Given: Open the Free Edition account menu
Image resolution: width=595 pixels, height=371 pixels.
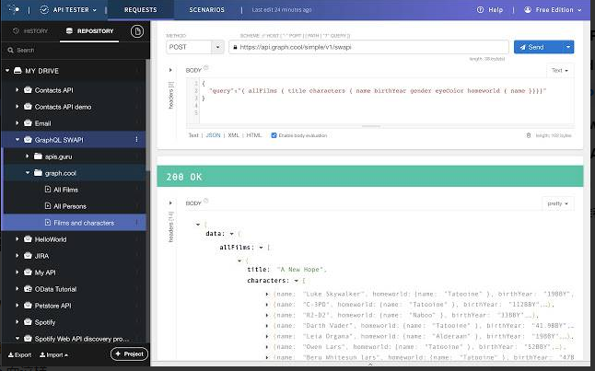Looking at the screenshot, I should (x=553, y=10).
